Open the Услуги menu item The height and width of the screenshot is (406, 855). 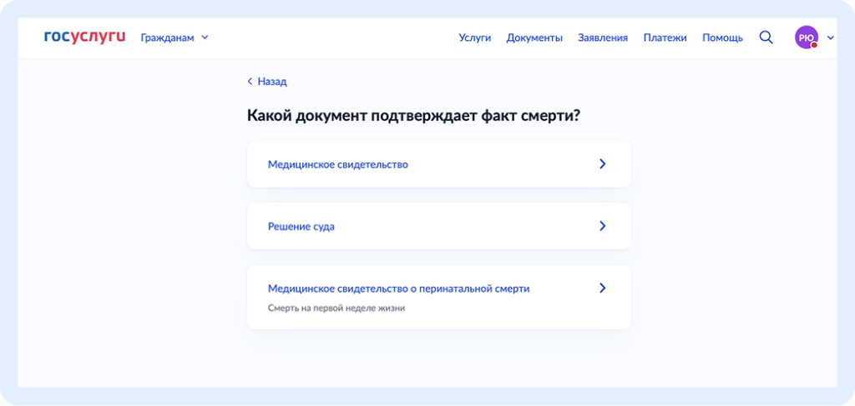(x=475, y=38)
